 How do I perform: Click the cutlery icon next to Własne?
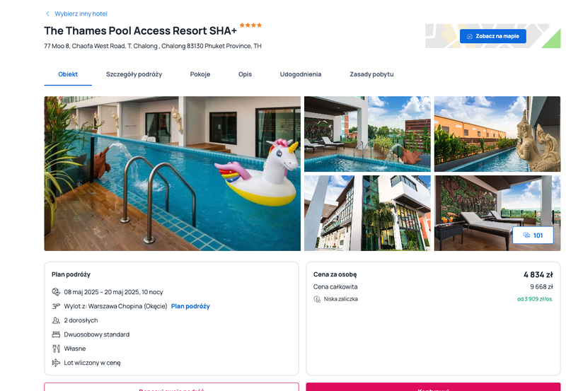(x=56, y=349)
